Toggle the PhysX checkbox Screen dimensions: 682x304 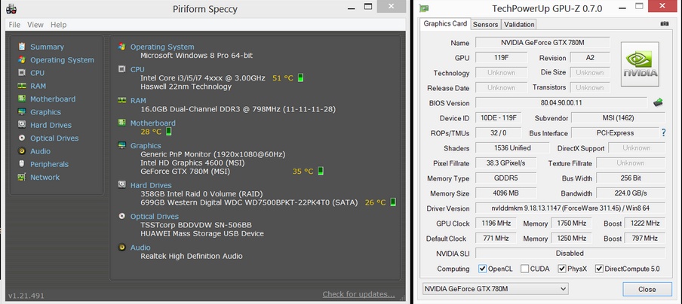point(562,269)
